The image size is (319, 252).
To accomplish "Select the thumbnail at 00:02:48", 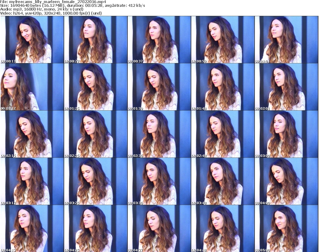I will (x=223, y=134).
